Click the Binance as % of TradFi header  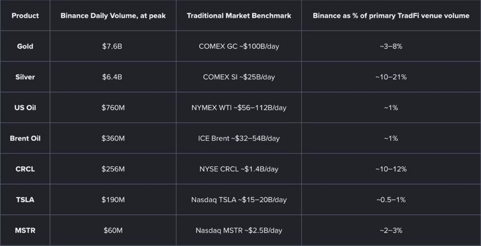391,16
